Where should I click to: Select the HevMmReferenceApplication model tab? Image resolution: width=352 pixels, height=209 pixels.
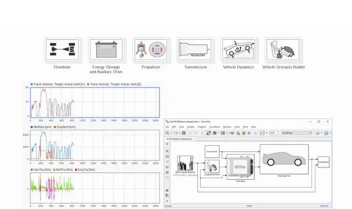coord(180,139)
